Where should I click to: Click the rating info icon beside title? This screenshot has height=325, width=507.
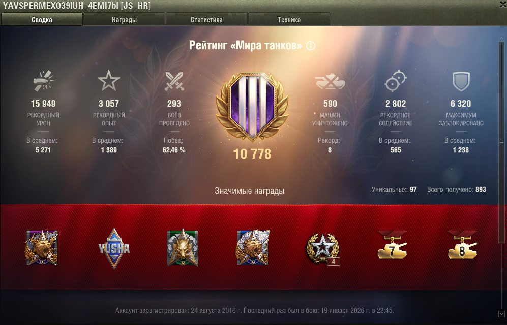[310, 46]
